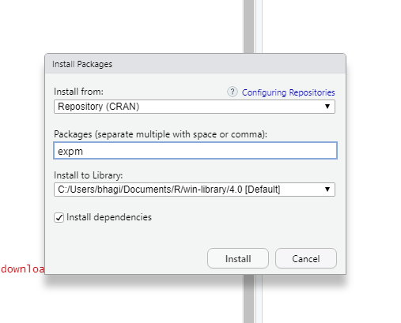Click the win-library/4.0 [Default] path box
Image resolution: width=401 pixels, height=323 pixels.
tap(195, 190)
